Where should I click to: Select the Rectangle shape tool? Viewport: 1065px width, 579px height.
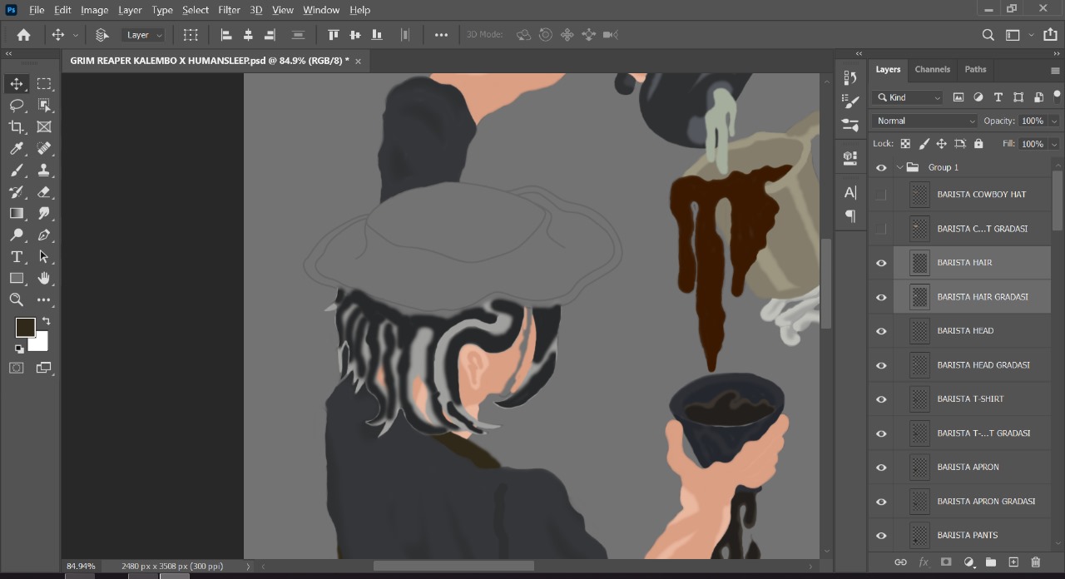tap(17, 279)
